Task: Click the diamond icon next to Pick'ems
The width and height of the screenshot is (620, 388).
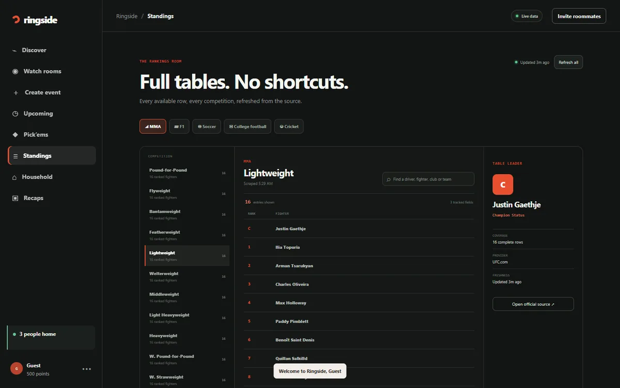Action: pyautogui.click(x=15, y=135)
